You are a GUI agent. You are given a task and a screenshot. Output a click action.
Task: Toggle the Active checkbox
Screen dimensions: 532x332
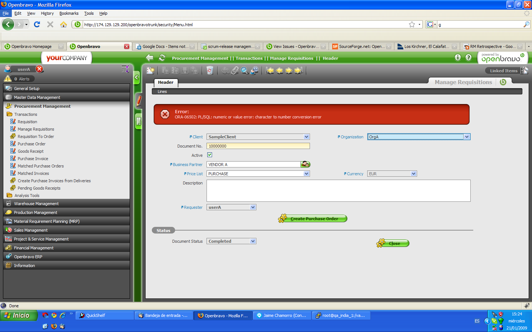pos(209,155)
